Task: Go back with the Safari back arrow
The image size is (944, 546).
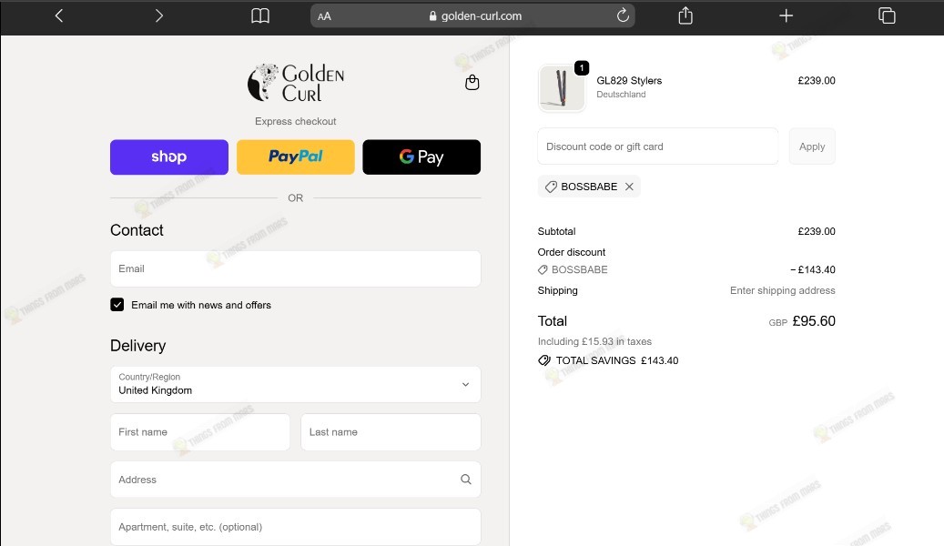Action: 59,15
